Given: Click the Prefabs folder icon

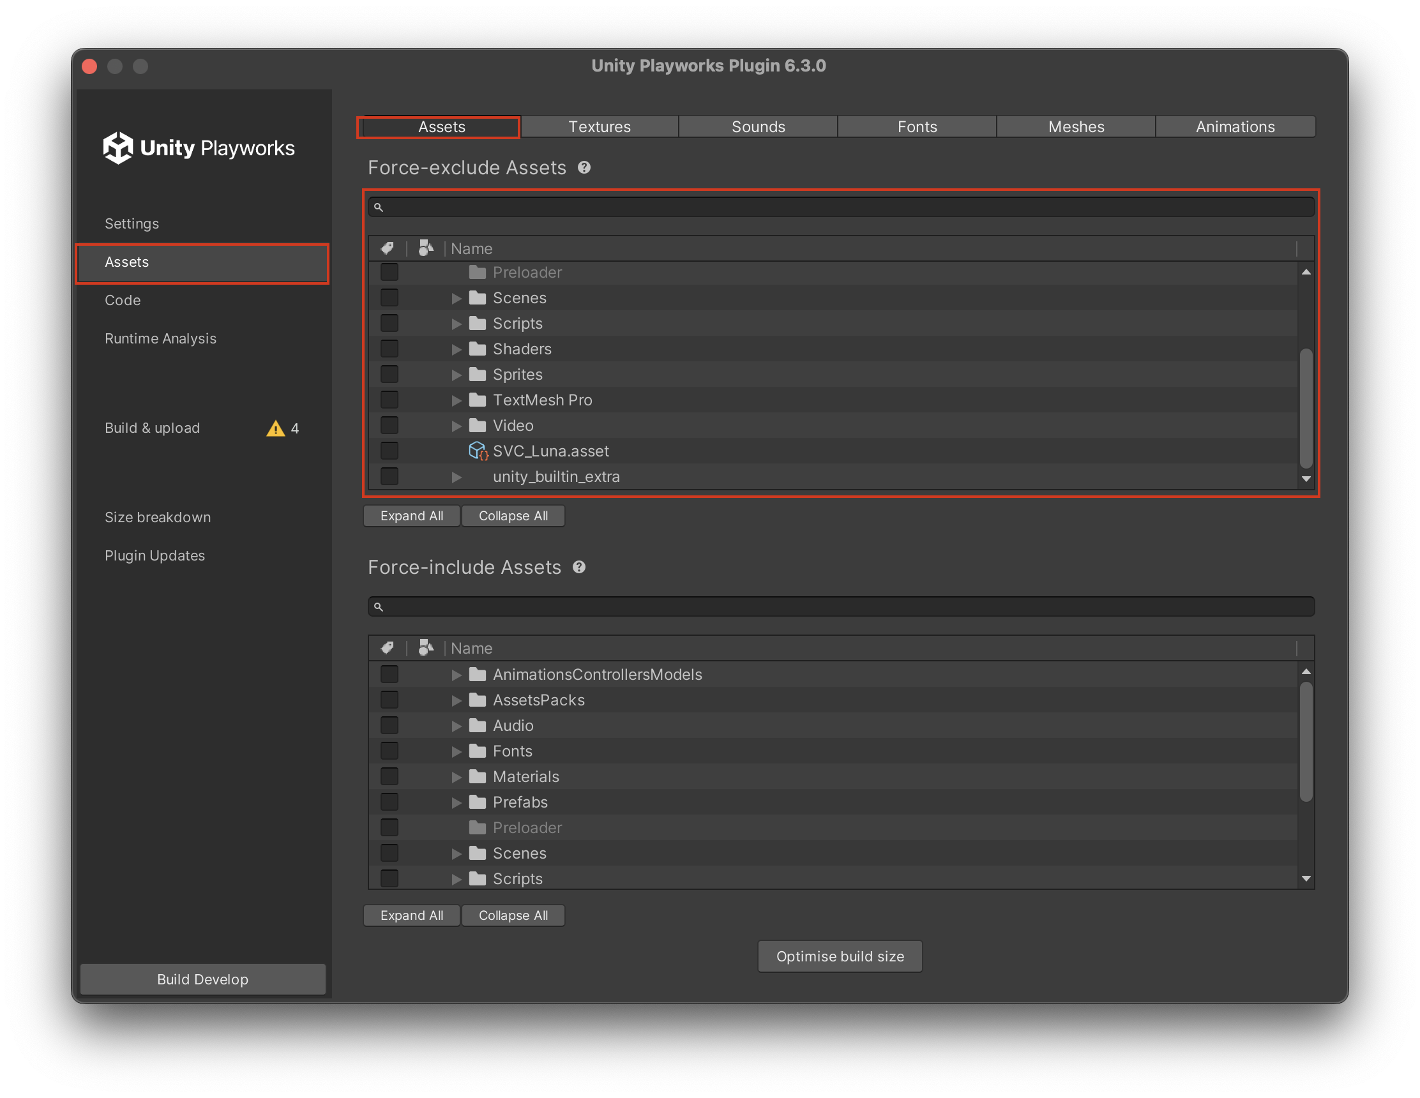Looking at the screenshot, I should (477, 802).
